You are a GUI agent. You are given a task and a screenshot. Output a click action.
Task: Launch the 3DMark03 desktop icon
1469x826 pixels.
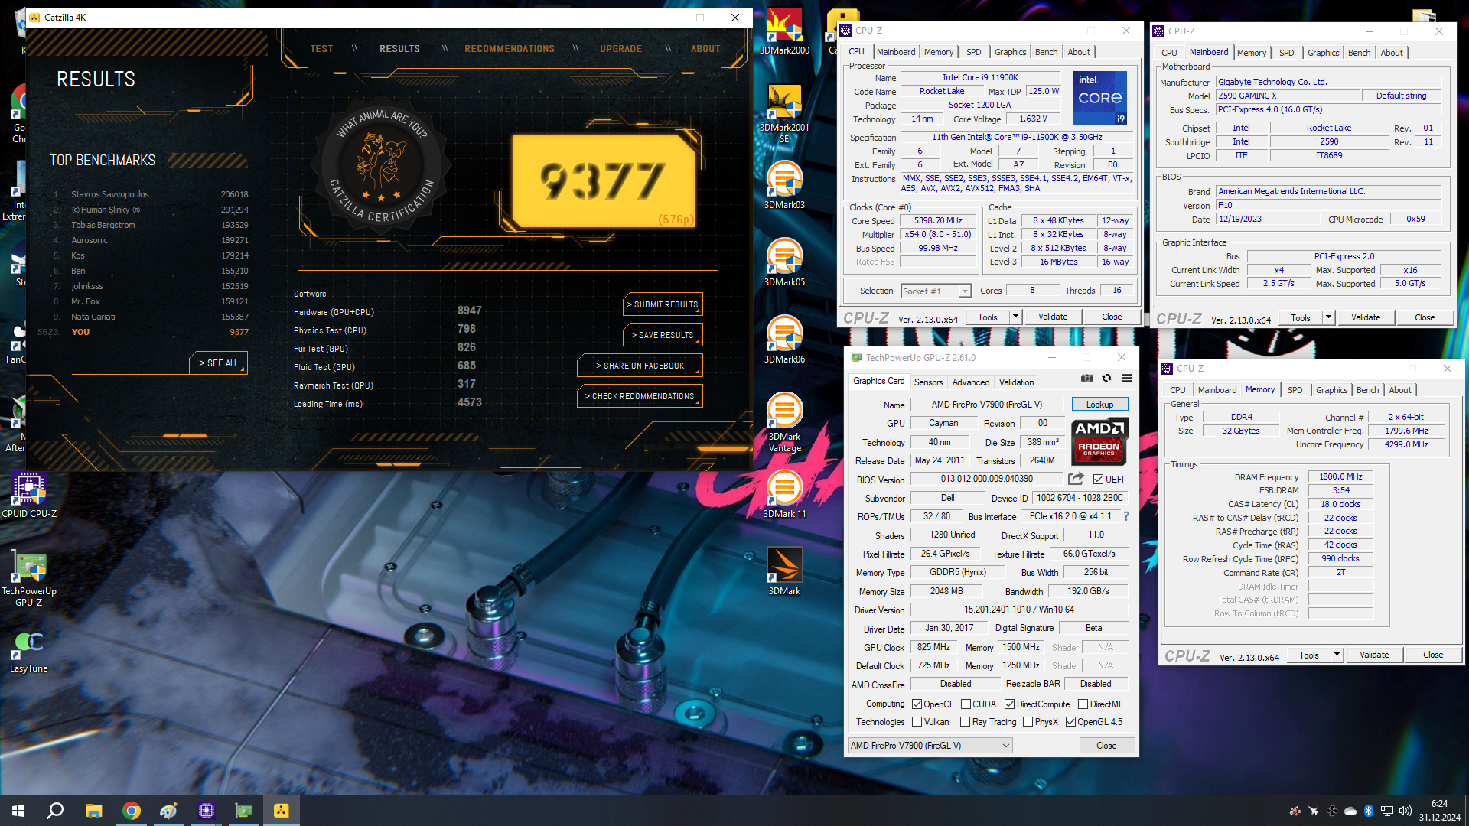pyautogui.click(x=784, y=185)
